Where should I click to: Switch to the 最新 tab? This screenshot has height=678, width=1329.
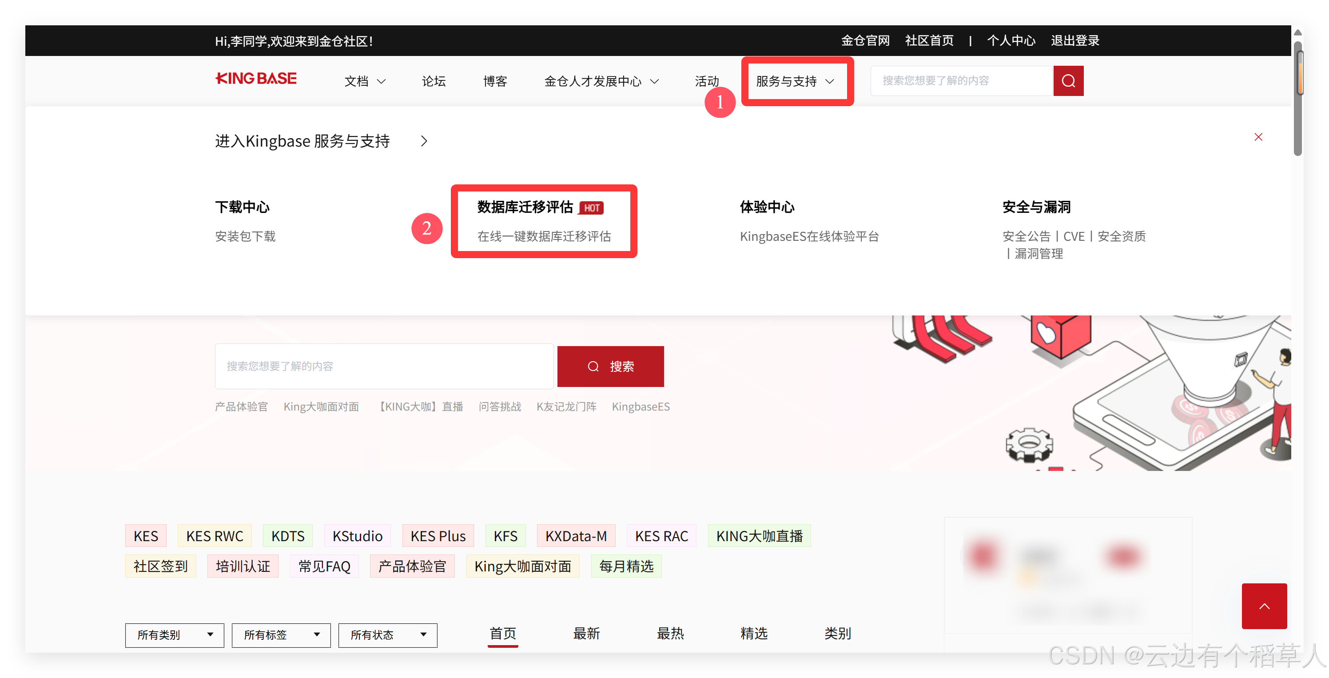pyautogui.click(x=586, y=634)
